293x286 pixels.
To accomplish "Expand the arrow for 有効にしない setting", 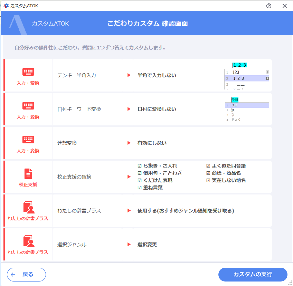I will (129, 143).
